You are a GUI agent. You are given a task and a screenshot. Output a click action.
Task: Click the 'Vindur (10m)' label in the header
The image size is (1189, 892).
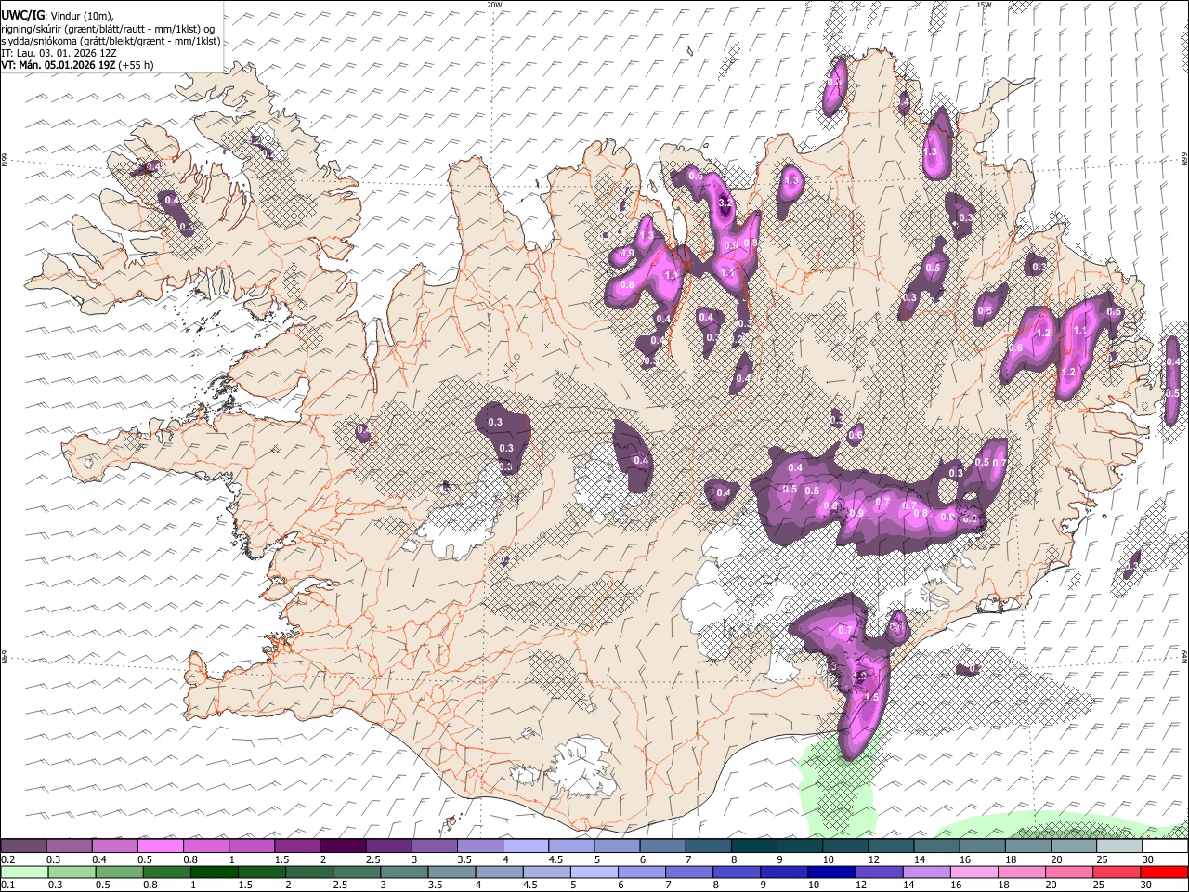[81, 17]
